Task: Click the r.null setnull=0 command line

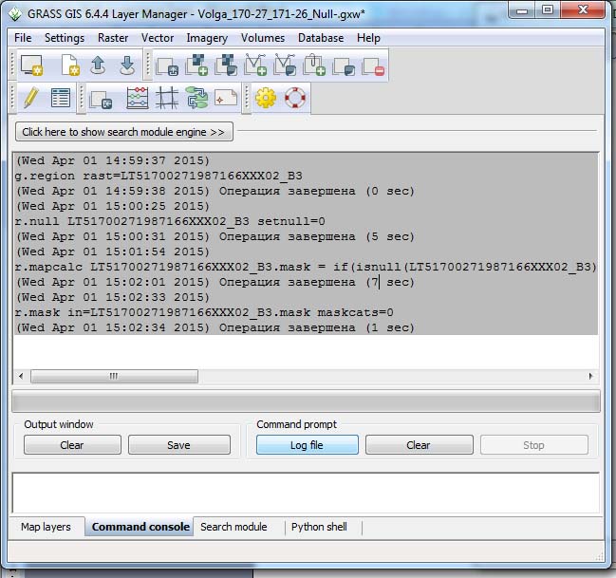Action: coord(170,221)
